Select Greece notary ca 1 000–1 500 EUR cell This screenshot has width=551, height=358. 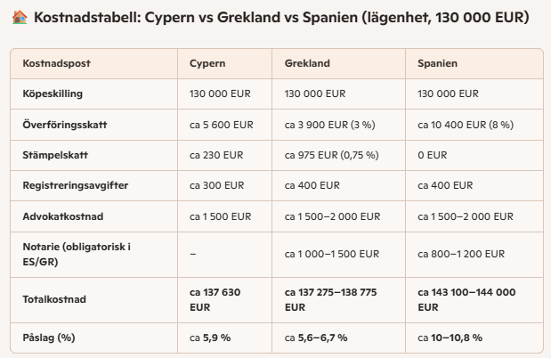pyautogui.click(x=332, y=253)
